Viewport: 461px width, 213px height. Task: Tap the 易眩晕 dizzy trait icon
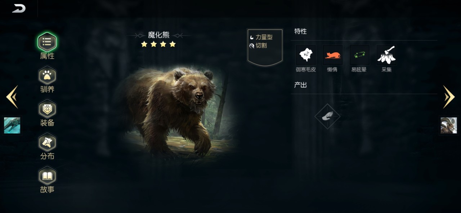359,55
